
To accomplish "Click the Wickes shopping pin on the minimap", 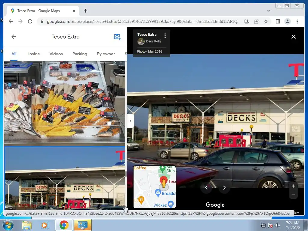I will point(171,204).
